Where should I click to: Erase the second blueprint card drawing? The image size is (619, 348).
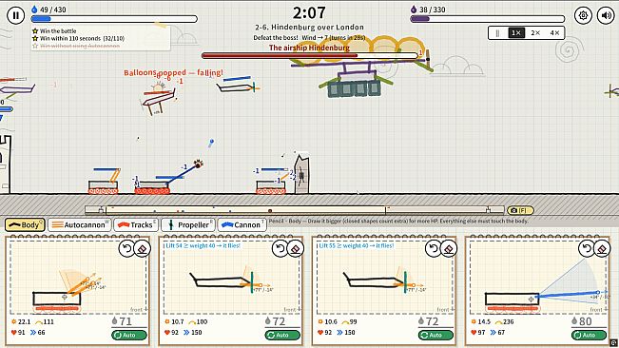[296, 248]
